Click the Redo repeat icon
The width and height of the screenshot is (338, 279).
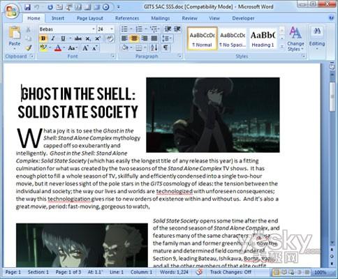50,7
